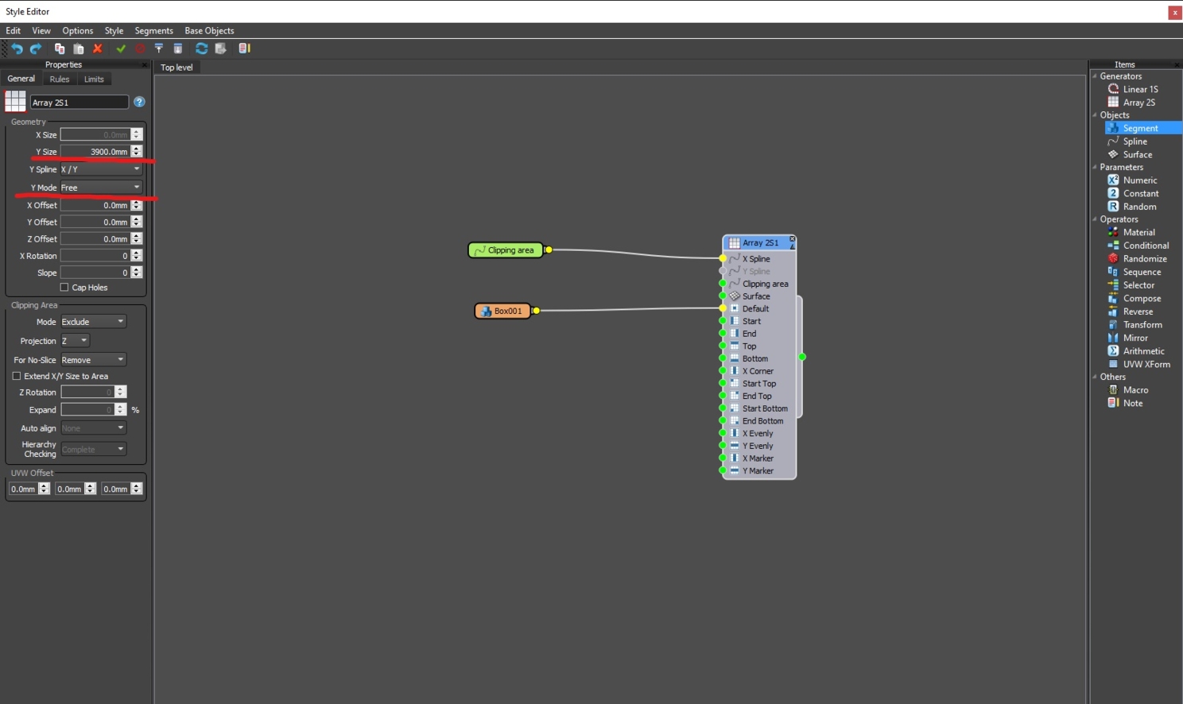Open the Projection dropdown showing Z
This screenshot has width=1183, height=704.
(75, 341)
